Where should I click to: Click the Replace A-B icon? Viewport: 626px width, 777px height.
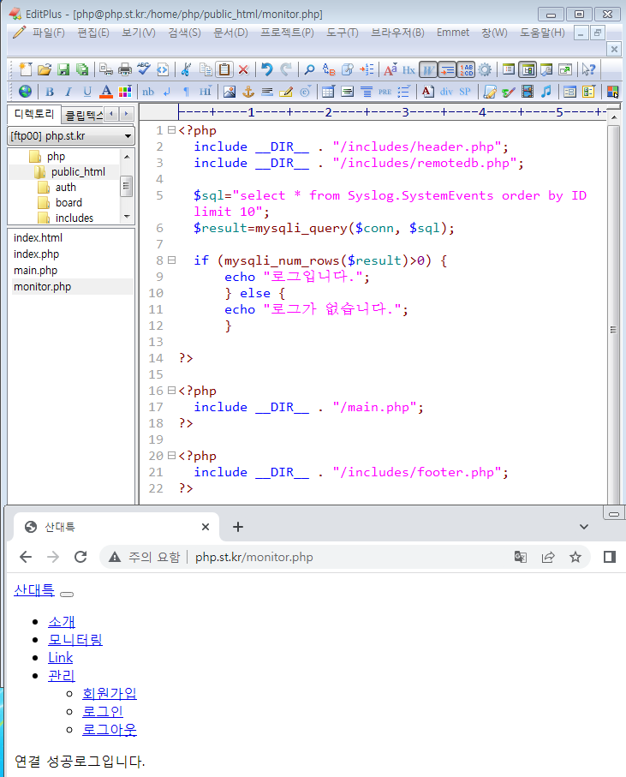click(x=328, y=69)
